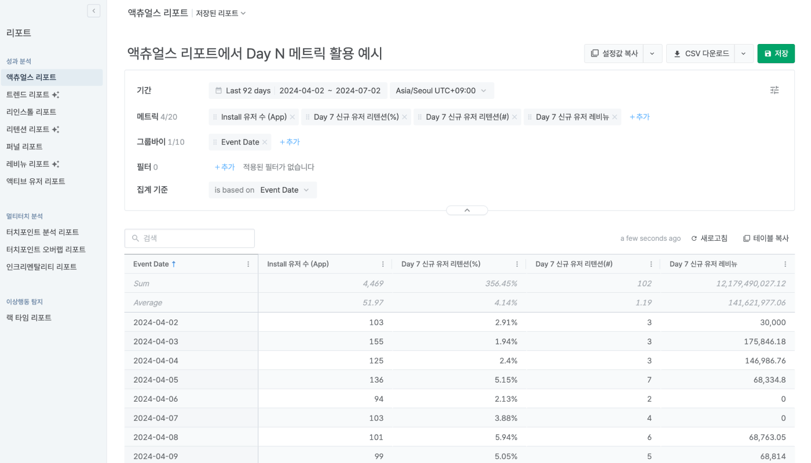Click the 액츄얼스 리포트 page title breadcrumb

coord(158,13)
